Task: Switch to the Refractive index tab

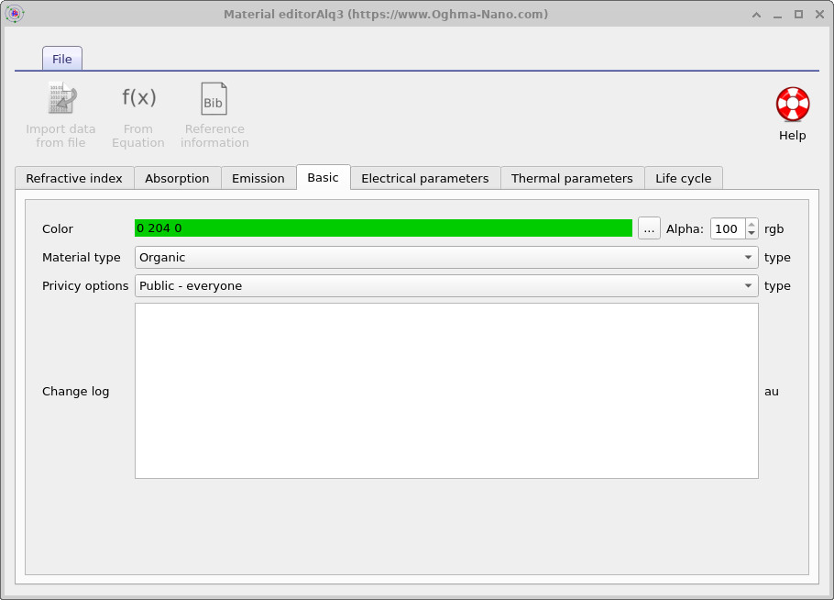Action: (73, 178)
